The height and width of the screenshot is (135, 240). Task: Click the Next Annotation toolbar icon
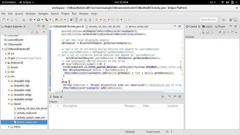coord(97,20)
